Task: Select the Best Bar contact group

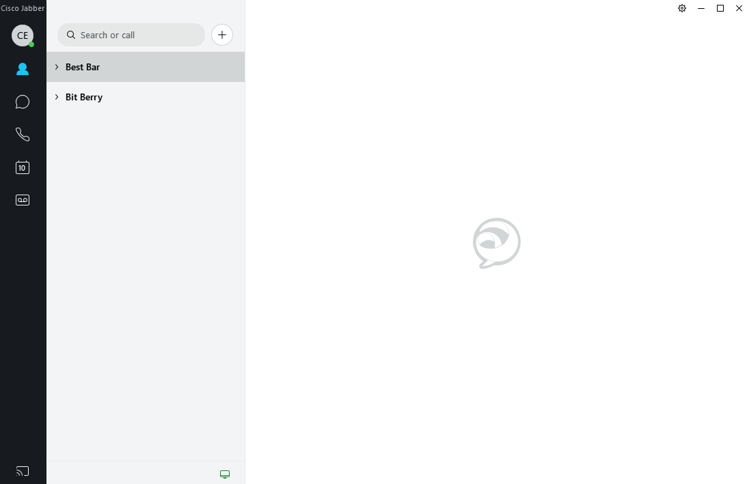Action: [x=146, y=67]
